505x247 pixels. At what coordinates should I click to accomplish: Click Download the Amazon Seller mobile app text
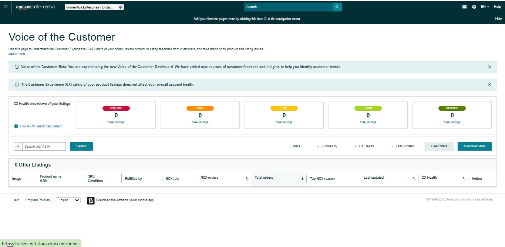pos(125,200)
